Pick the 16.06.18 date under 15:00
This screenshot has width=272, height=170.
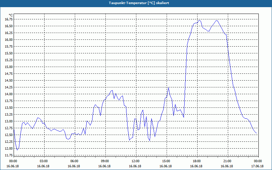click(166, 166)
